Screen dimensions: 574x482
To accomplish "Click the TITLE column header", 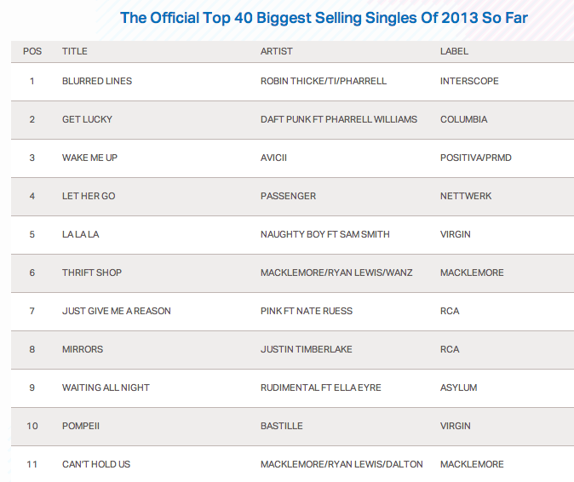I will coord(75,51).
